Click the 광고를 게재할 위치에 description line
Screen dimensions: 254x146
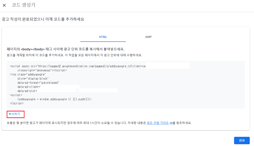coord(74,55)
